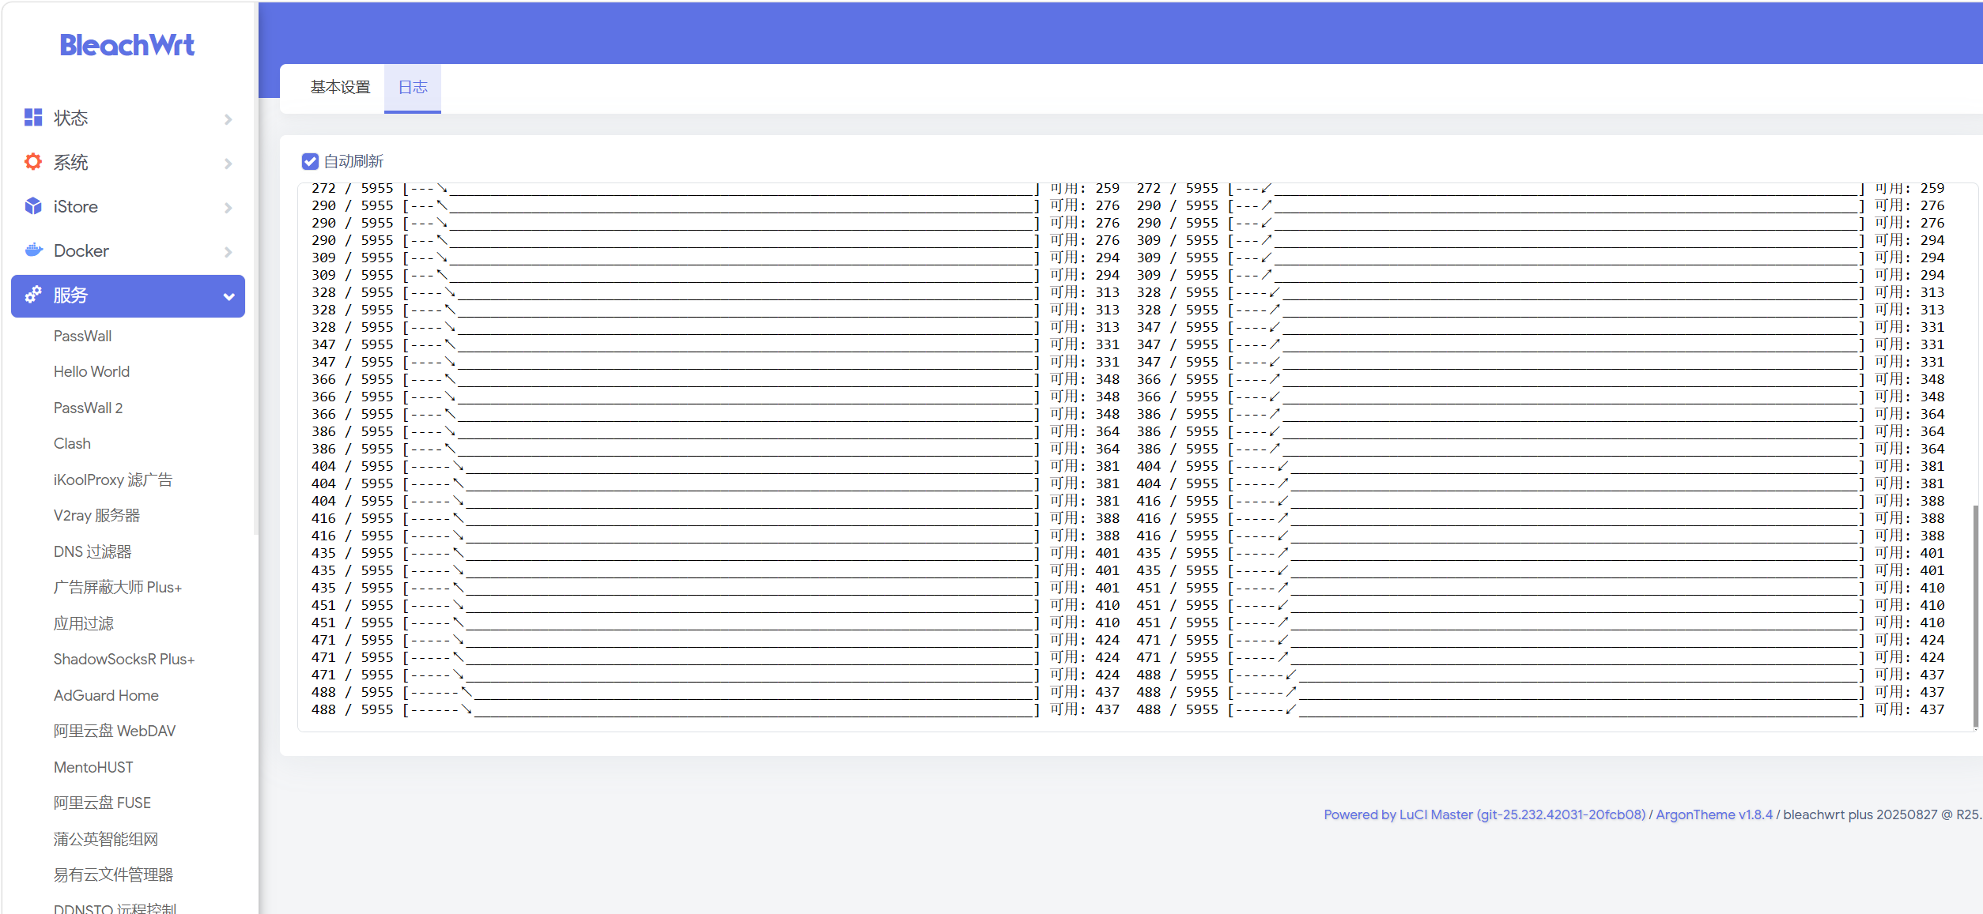
Task: Open the ArgonTheme v1.8.4 link
Action: (x=1713, y=814)
